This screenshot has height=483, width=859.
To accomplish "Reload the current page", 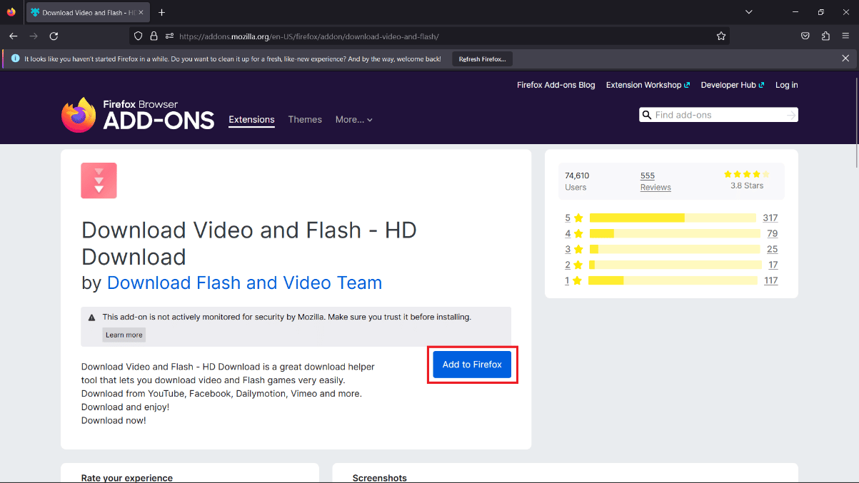I will 54,36.
